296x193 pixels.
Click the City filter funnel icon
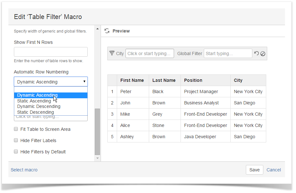[112, 53]
